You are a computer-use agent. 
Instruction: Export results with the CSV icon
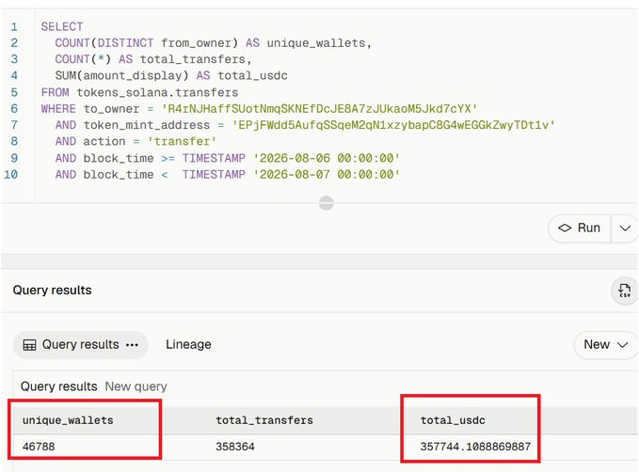click(x=624, y=291)
